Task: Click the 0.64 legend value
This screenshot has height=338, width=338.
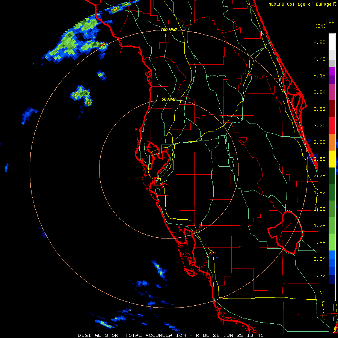Action: 320,259
